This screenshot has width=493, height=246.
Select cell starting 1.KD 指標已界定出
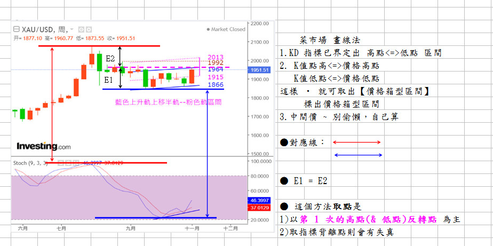tap(361, 53)
